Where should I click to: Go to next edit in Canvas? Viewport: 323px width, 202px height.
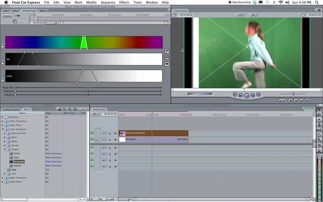259,95
